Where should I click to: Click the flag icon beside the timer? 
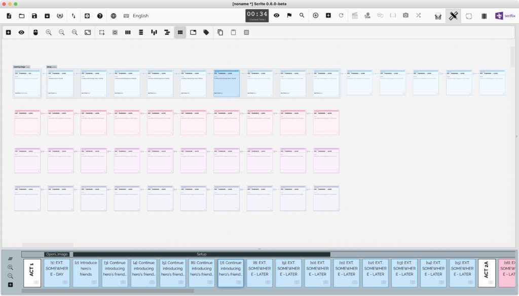click(289, 16)
